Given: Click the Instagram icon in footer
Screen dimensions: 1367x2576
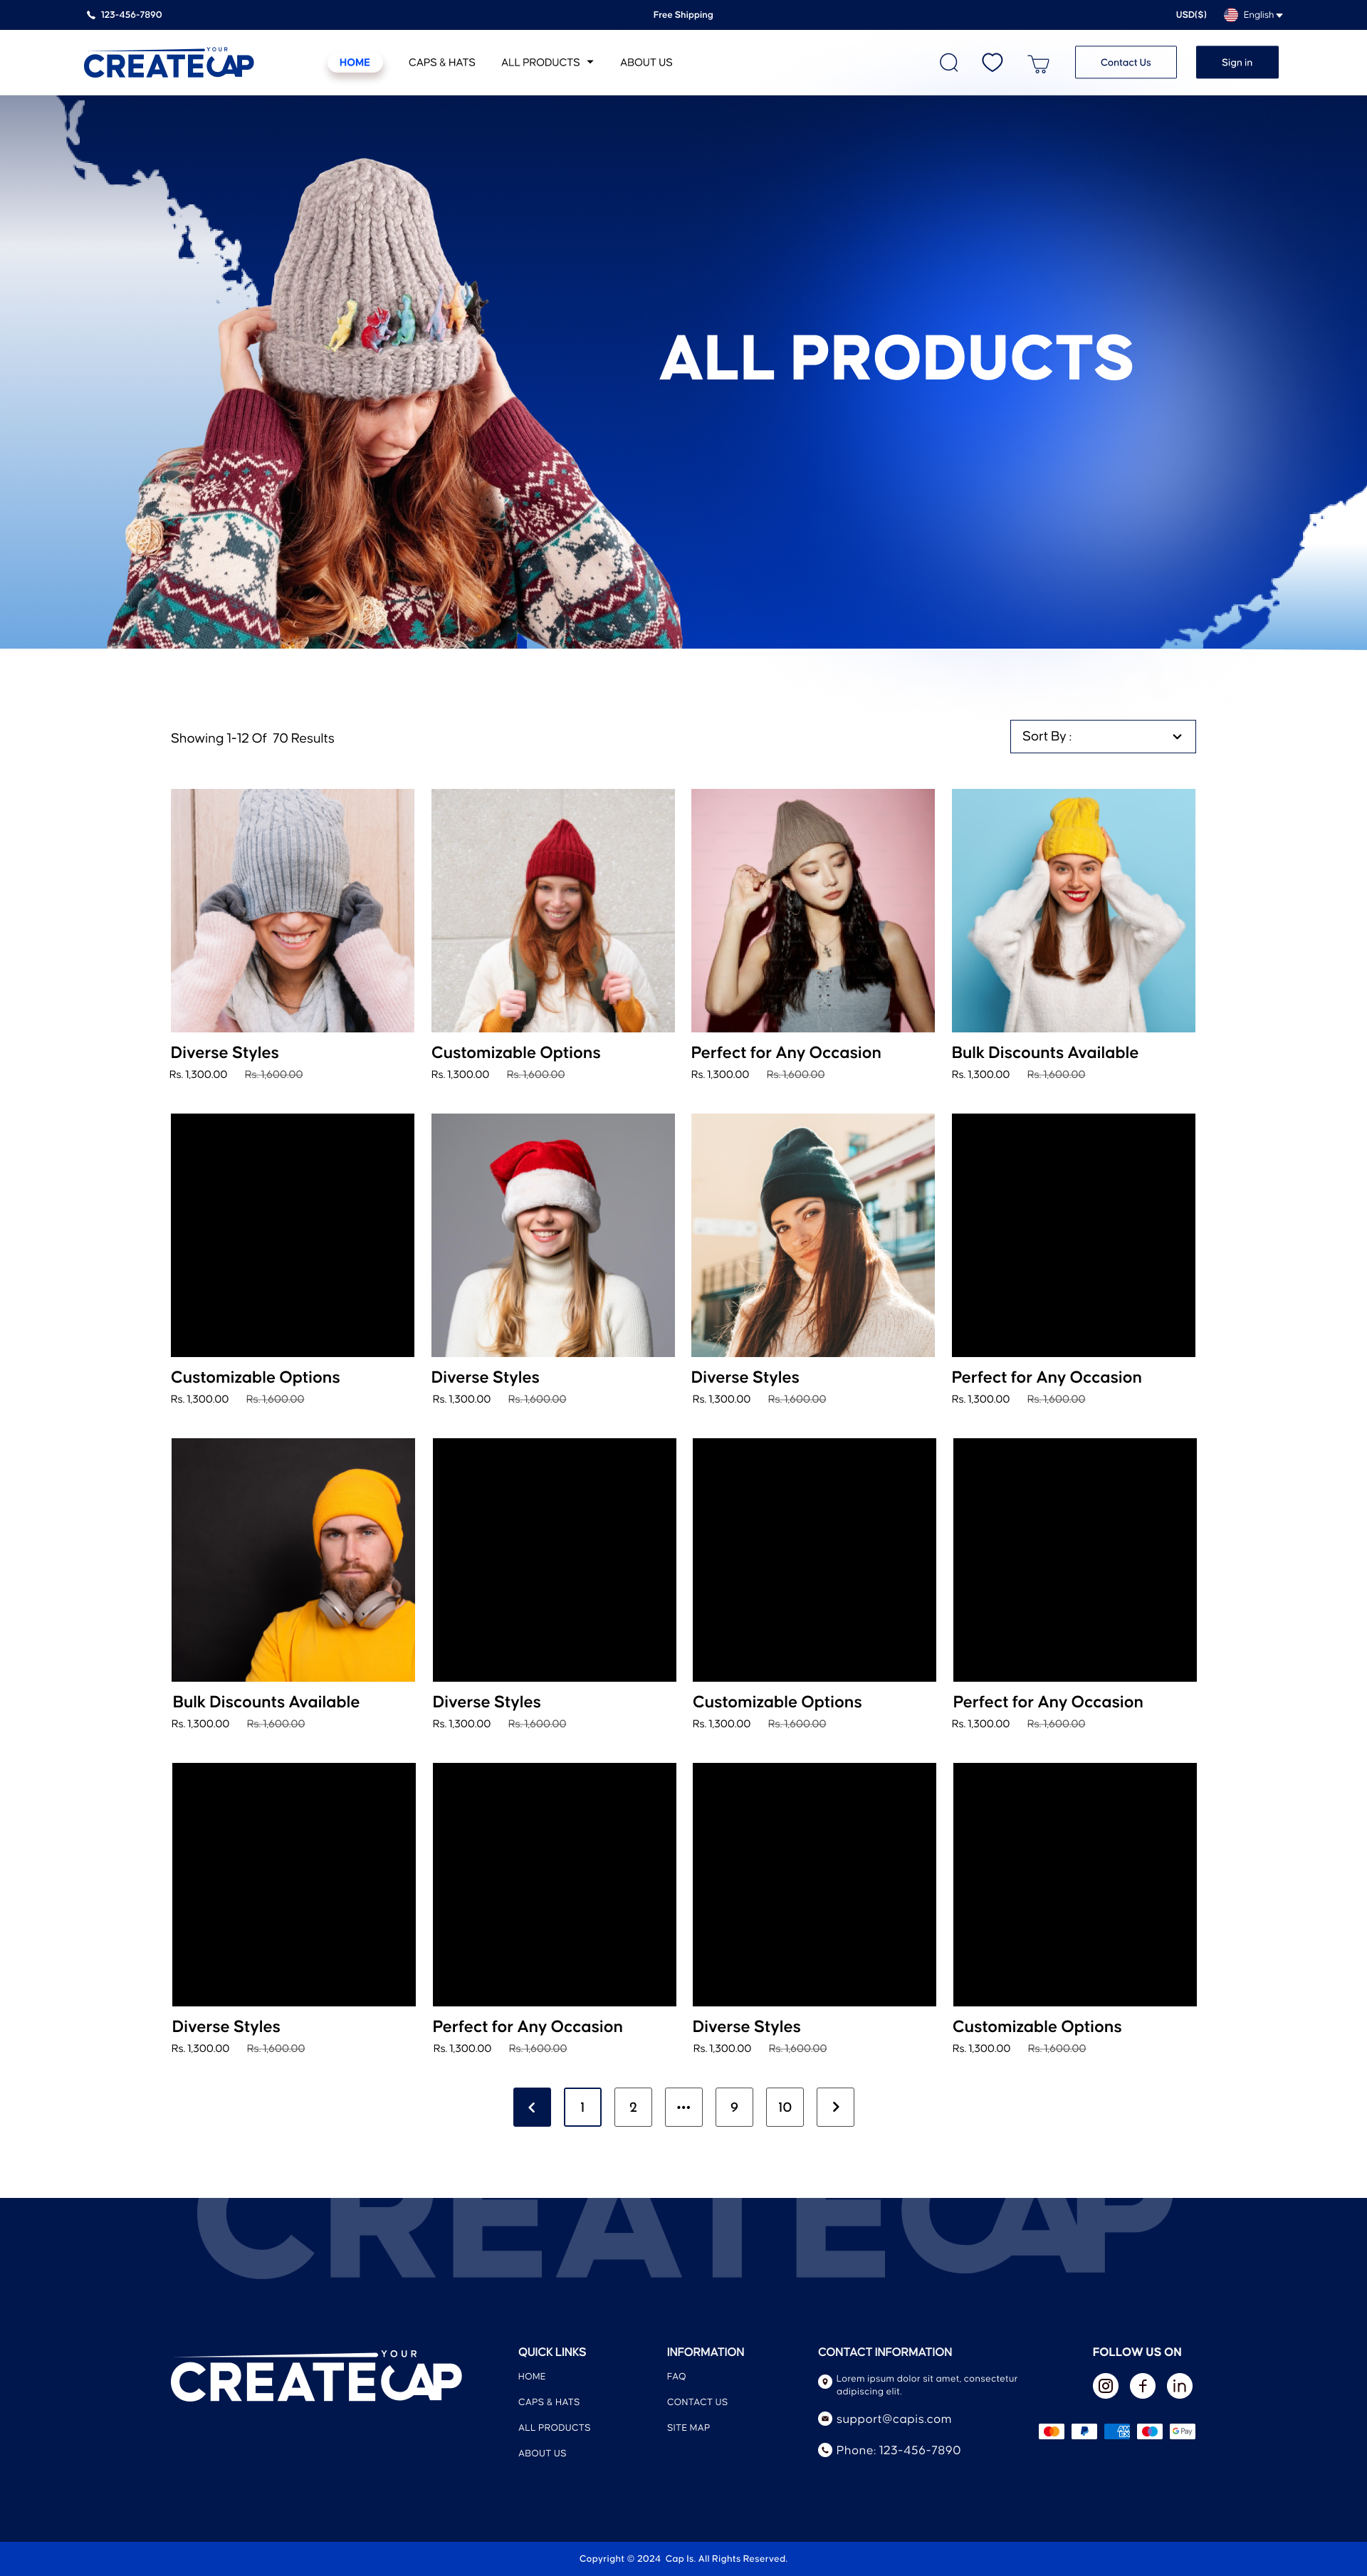Looking at the screenshot, I should tap(1105, 2385).
